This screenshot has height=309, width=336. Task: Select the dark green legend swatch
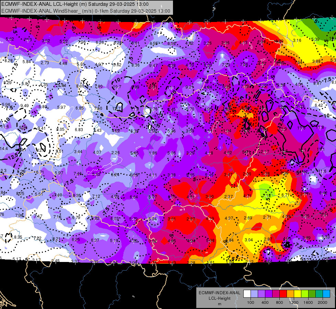pyautogui.click(x=312, y=294)
